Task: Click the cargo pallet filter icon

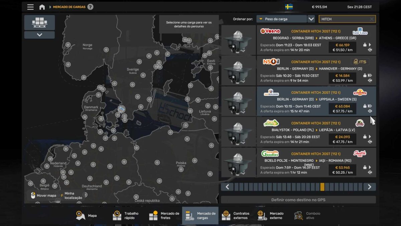Action: pyautogui.click(x=39, y=22)
